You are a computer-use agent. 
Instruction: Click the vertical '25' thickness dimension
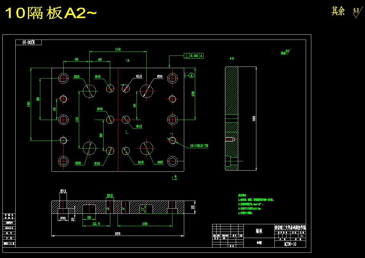tap(193, 207)
